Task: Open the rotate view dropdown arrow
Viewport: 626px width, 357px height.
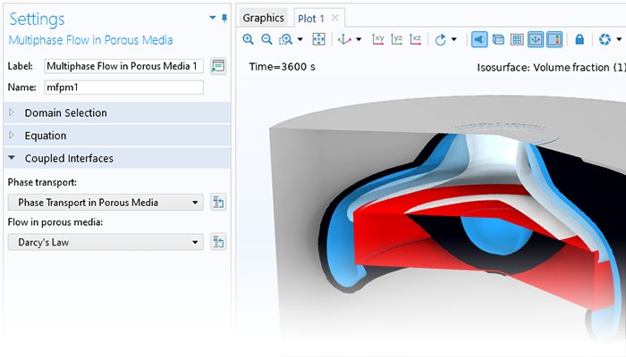Action: coord(454,39)
